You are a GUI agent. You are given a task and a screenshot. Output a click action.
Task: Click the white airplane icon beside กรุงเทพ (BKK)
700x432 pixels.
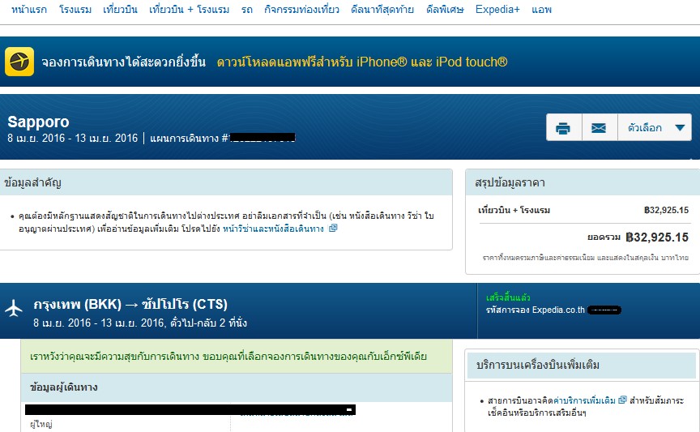(x=14, y=308)
